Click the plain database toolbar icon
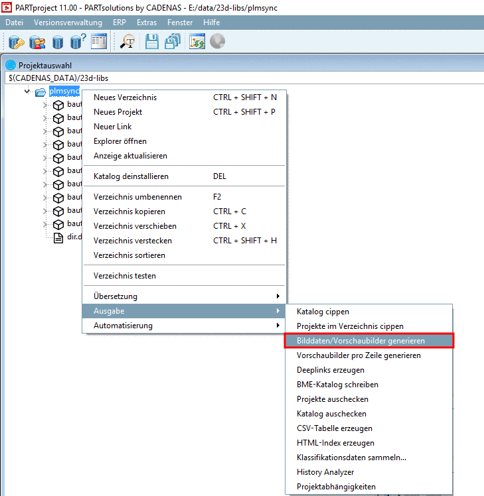 tap(57, 42)
